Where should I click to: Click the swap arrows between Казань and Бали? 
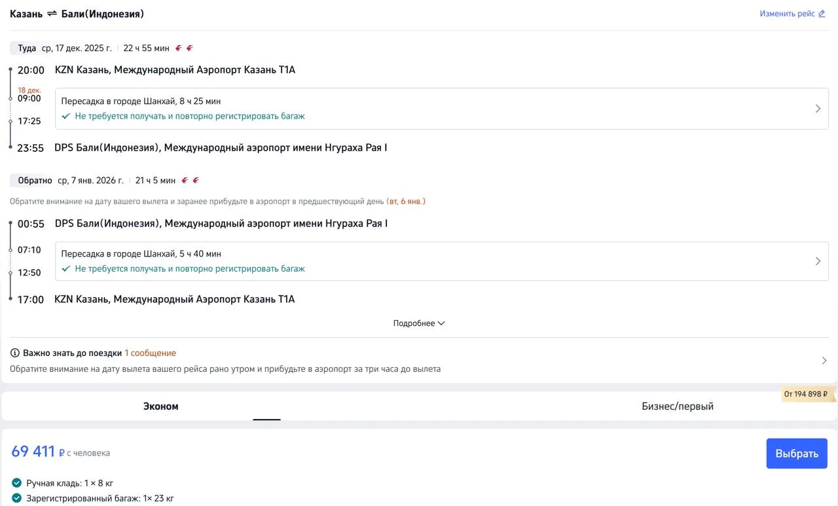click(x=52, y=14)
